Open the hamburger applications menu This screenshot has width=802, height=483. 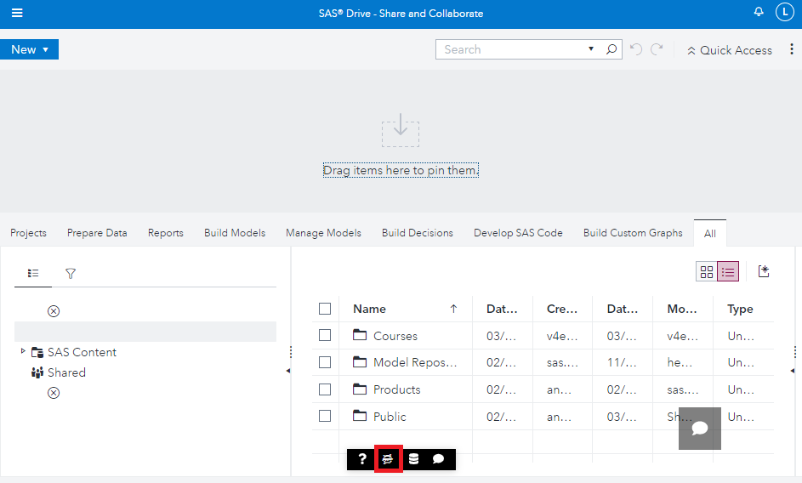17,14
